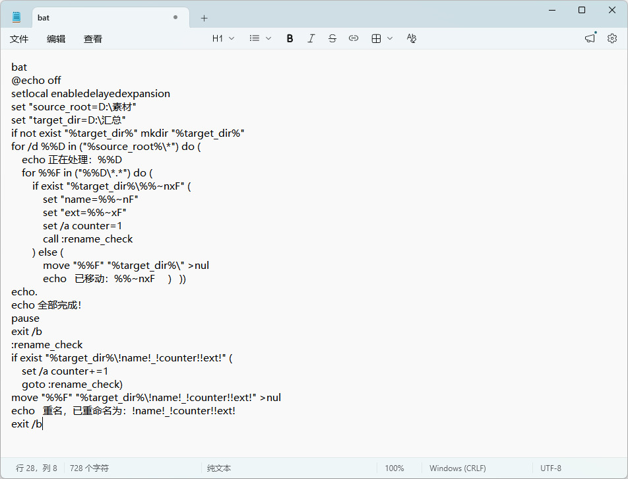Click the list bullet icon
The height and width of the screenshot is (479, 628).
click(255, 38)
